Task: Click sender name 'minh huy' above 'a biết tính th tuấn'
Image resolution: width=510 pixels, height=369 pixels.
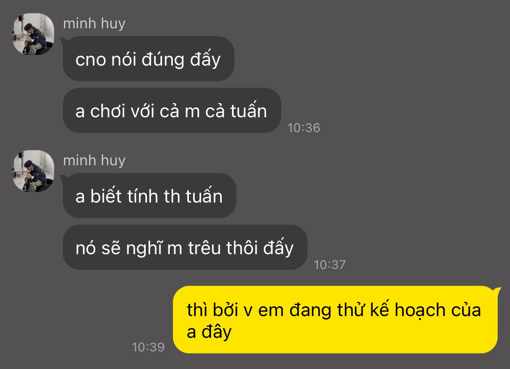Action: [94, 161]
